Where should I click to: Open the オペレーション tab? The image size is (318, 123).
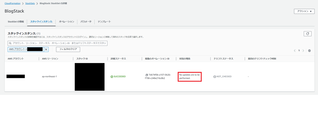click(x=67, y=22)
